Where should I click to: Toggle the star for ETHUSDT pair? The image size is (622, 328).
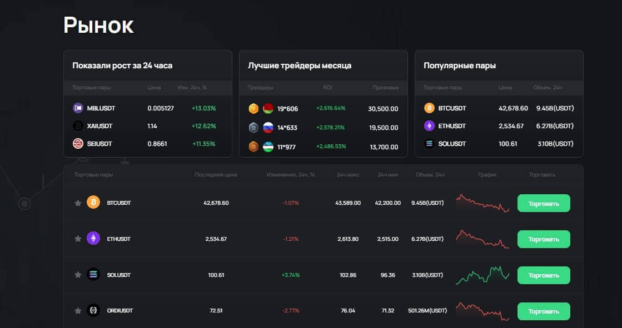click(78, 239)
